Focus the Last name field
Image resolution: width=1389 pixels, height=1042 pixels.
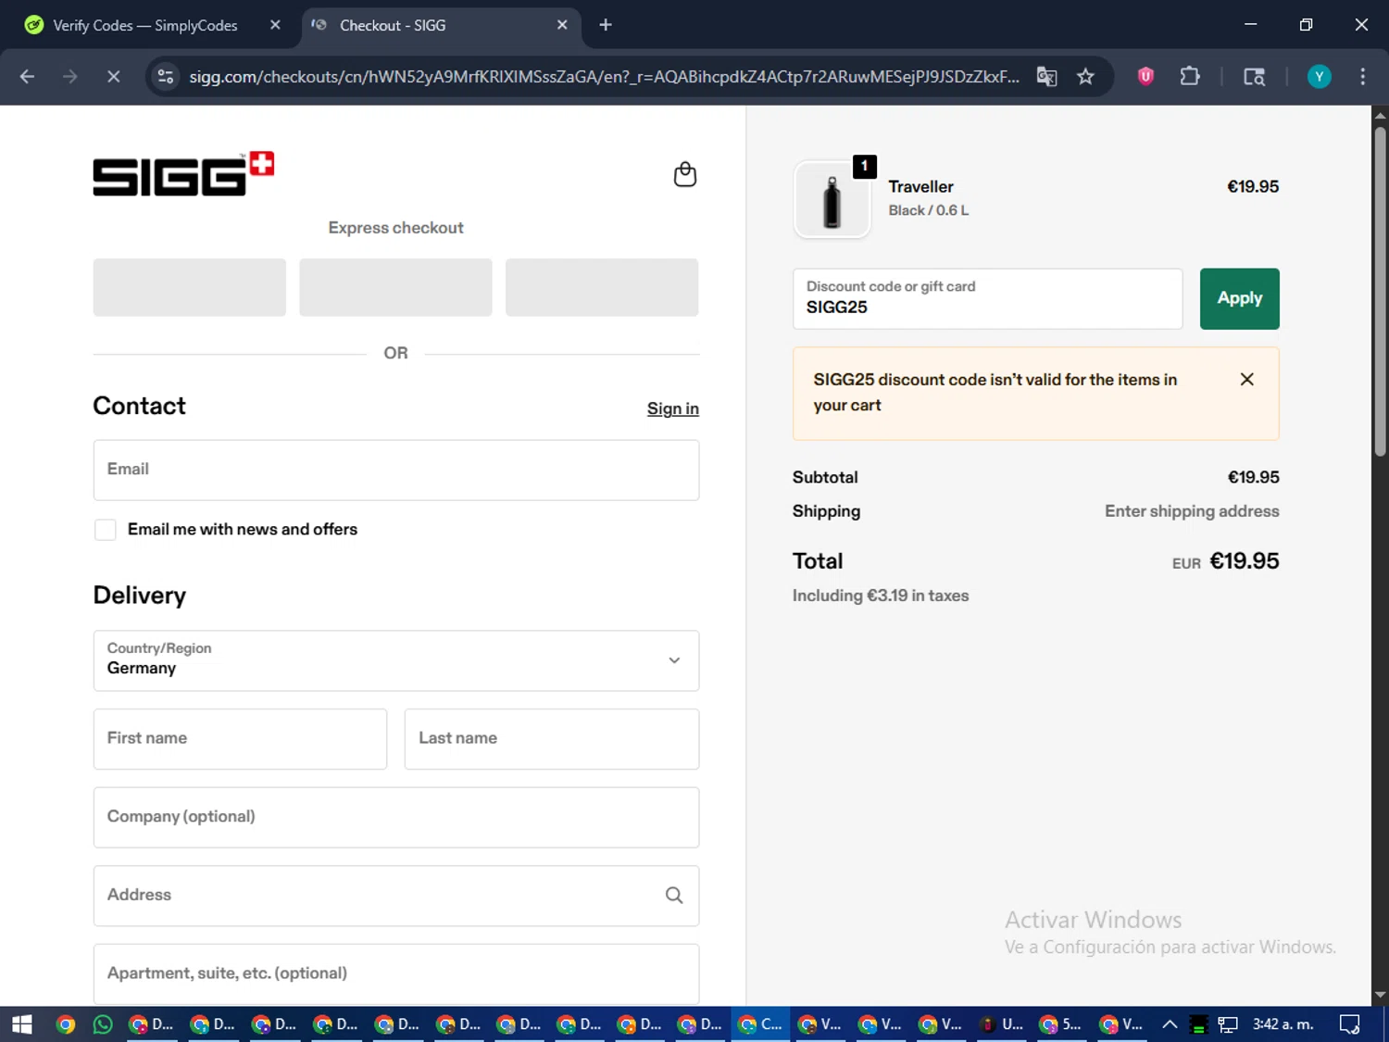[551, 739]
